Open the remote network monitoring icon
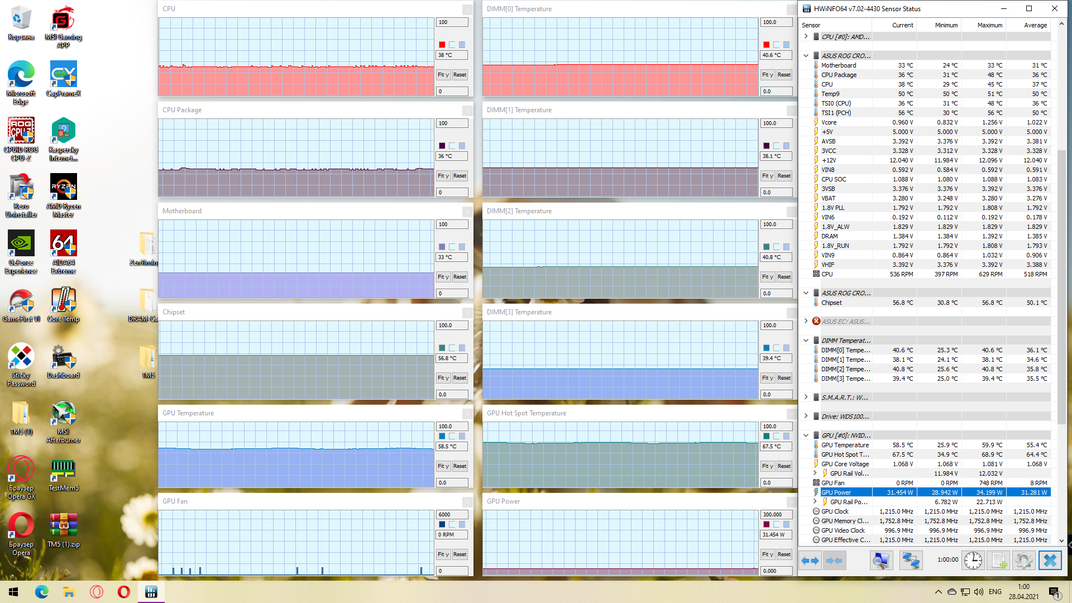 pyautogui.click(x=911, y=560)
